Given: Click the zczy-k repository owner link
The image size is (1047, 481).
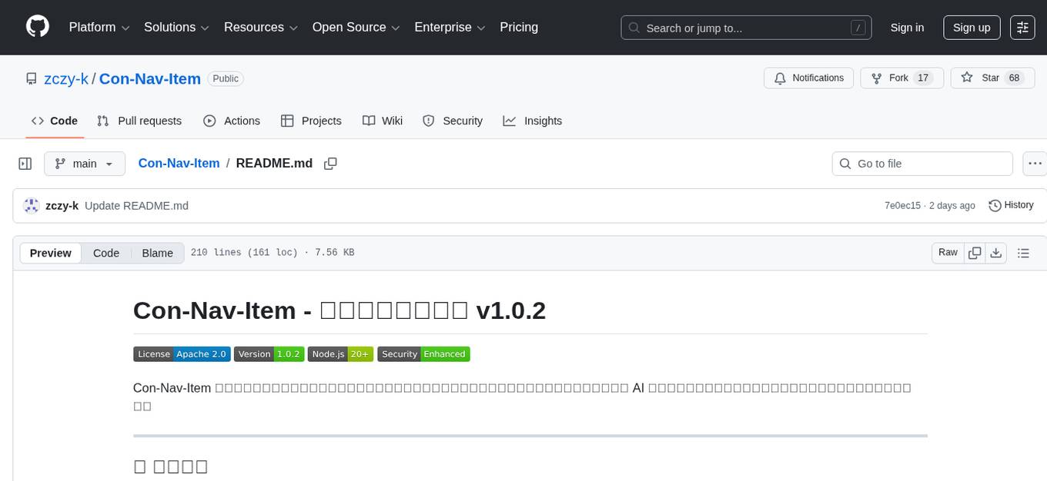Looking at the screenshot, I should [x=67, y=78].
